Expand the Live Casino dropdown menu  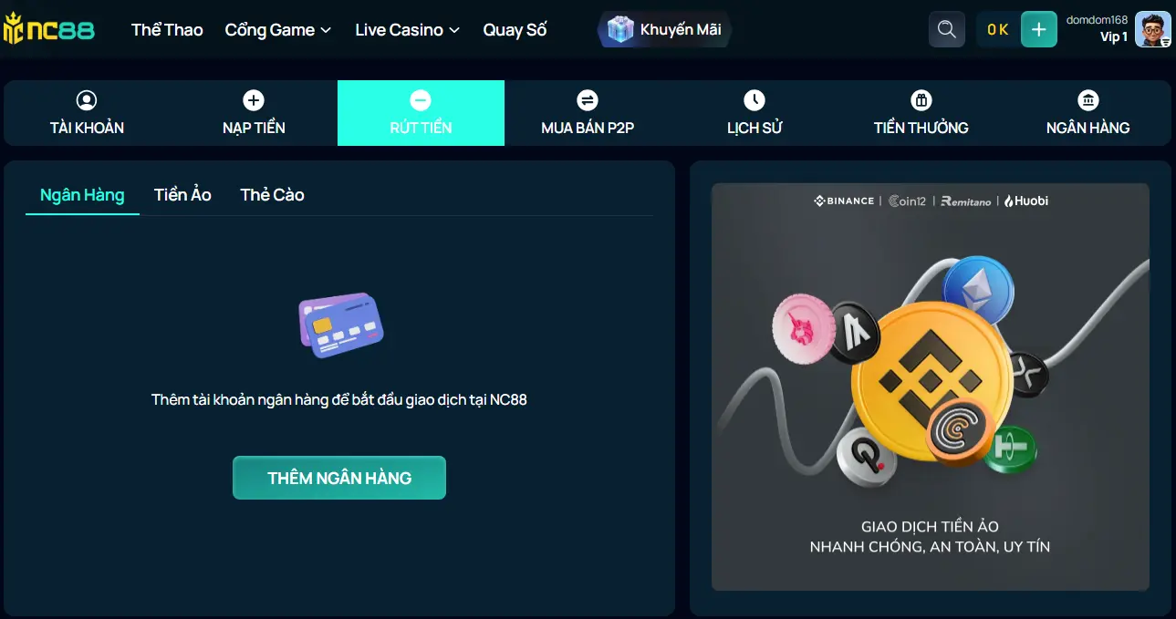[x=408, y=30]
